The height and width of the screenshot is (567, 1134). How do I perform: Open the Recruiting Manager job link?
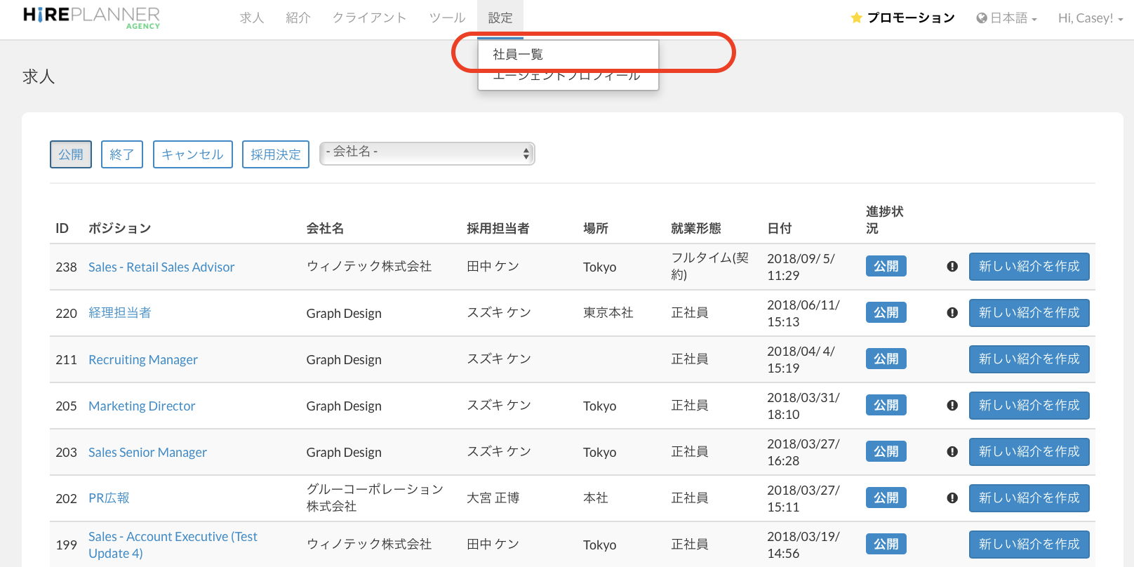pyautogui.click(x=143, y=360)
